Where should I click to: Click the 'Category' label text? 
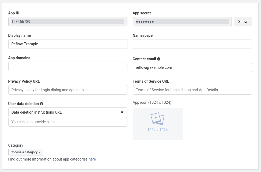(16, 145)
